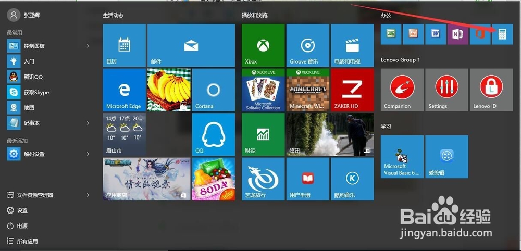Open the Xbox tile

(263, 45)
